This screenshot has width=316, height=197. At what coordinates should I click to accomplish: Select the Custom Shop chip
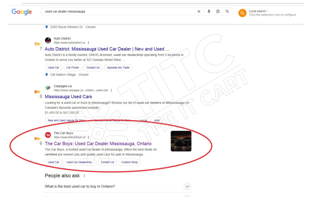pyautogui.click(x=130, y=162)
